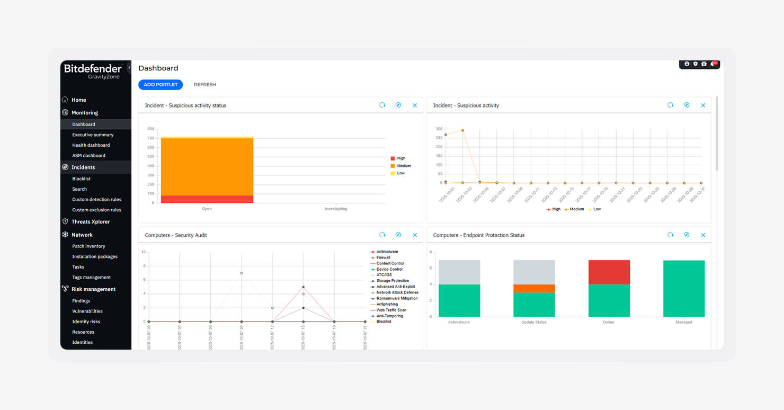
Task: Click the shield icon in top bar
Action: [x=696, y=64]
